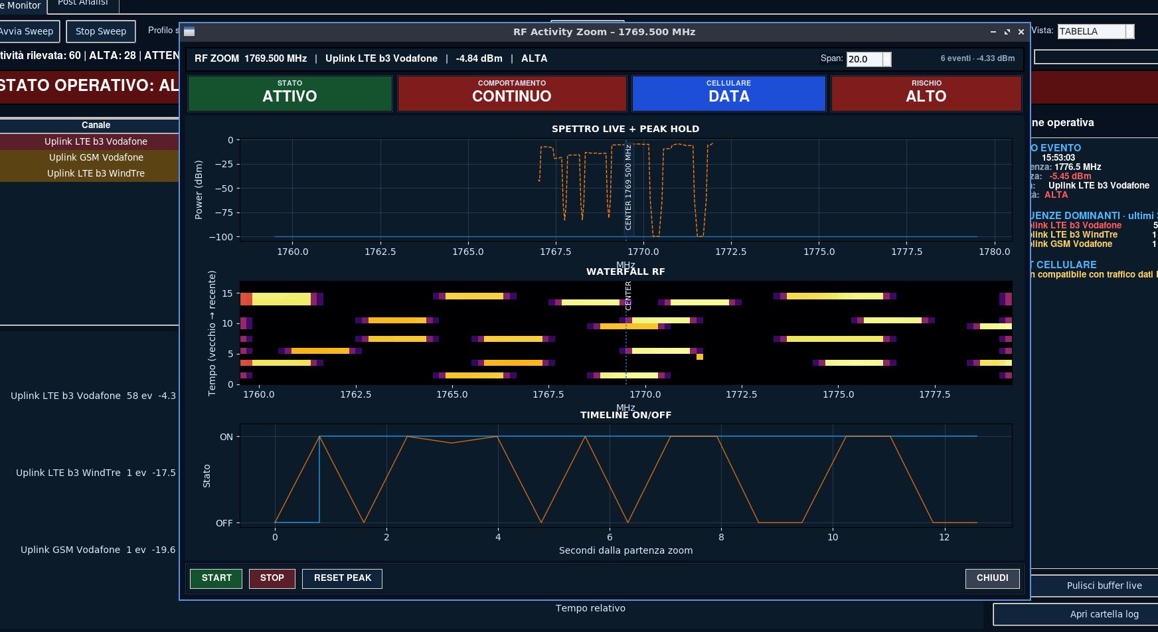Click the CENTER marker line in the spectrum plot
The image size is (1158, 632).
(625, 188)
